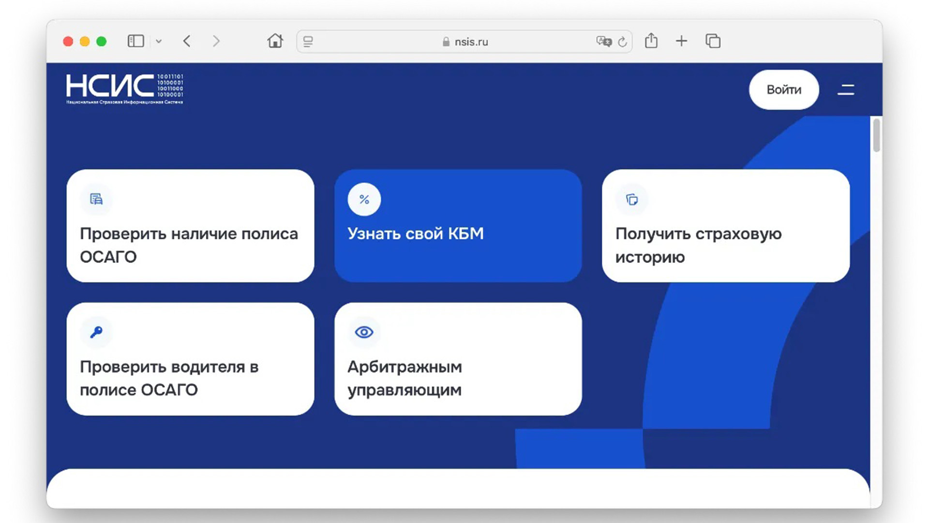The height and width of the screenshot is (523, 929).
Task: Click the translate page icon in the address bar
Action: coord(603,42)
